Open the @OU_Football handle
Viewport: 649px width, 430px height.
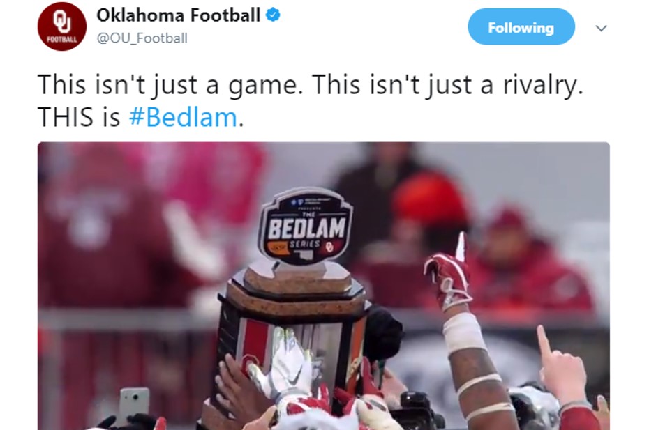tap(142, 38)
